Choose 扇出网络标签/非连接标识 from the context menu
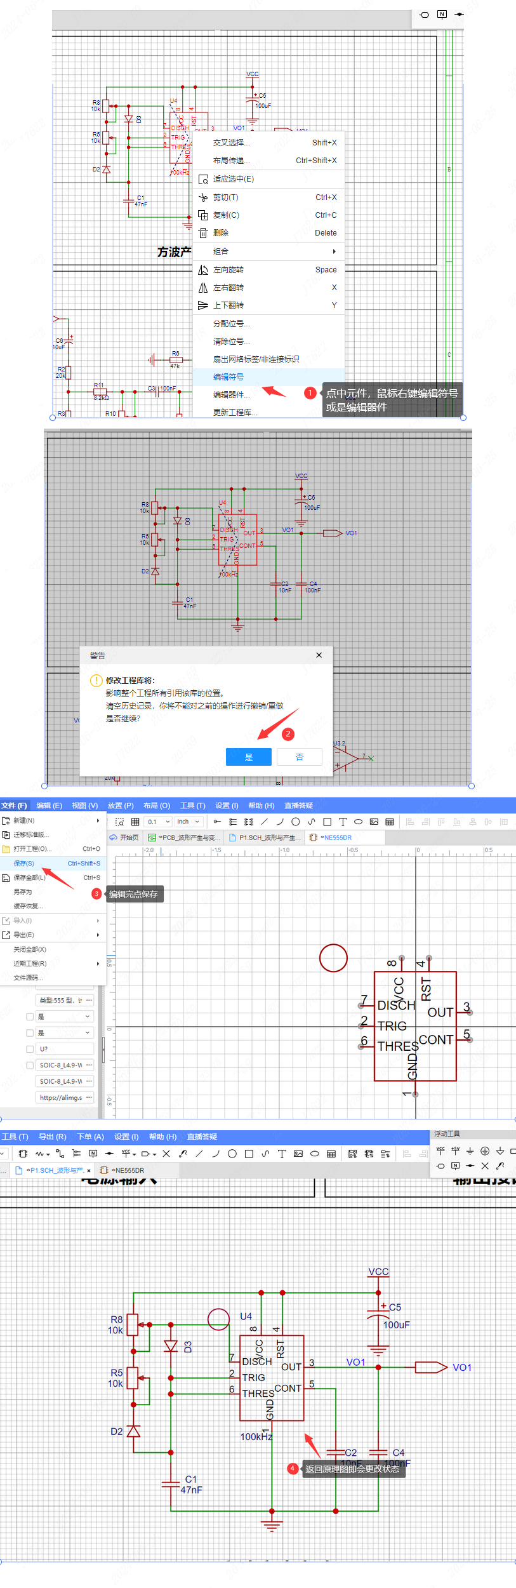This screenshot has width=516, height=1588. coord(269,359)
